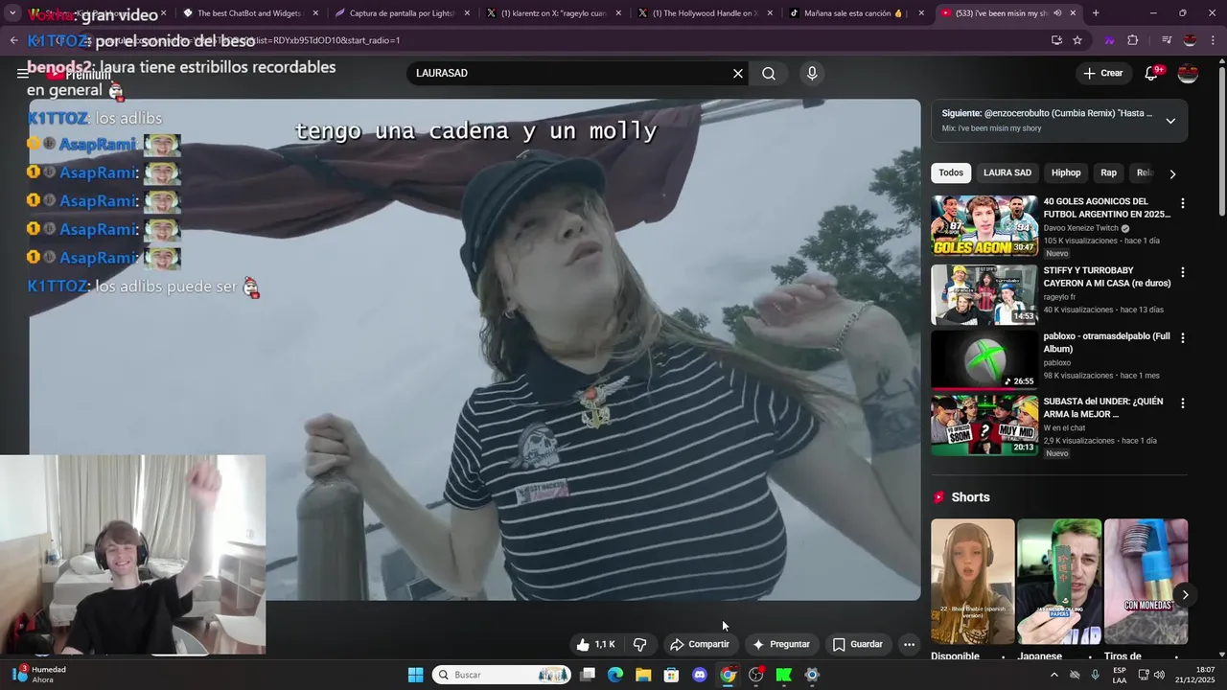Open STIFFY Y TURROBABY video thumbnail
Viewport: 1227px width, 690px height.
coord(984,295)
